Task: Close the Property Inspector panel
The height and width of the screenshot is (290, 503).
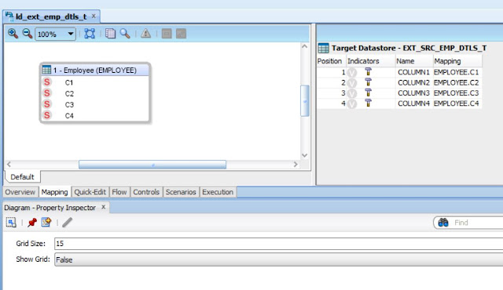Action: tap(103, 207)
